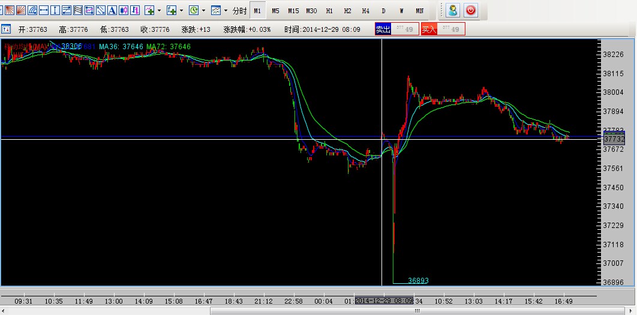
Task: Click the green clock period icon
Action: pyautogui.click(x=194, y=10)
